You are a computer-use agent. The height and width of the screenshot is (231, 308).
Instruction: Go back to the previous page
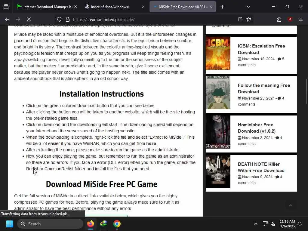pos(7,19)
